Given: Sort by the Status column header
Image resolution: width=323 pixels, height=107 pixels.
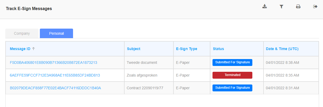Looking at the screenshot, I should (x=218, y=49).
